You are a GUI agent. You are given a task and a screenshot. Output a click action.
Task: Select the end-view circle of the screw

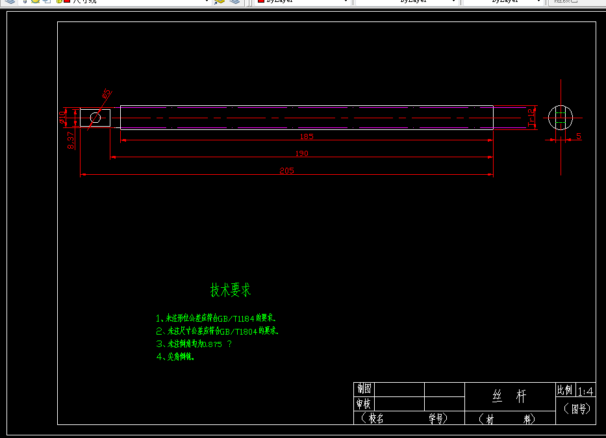coord(561,118)
